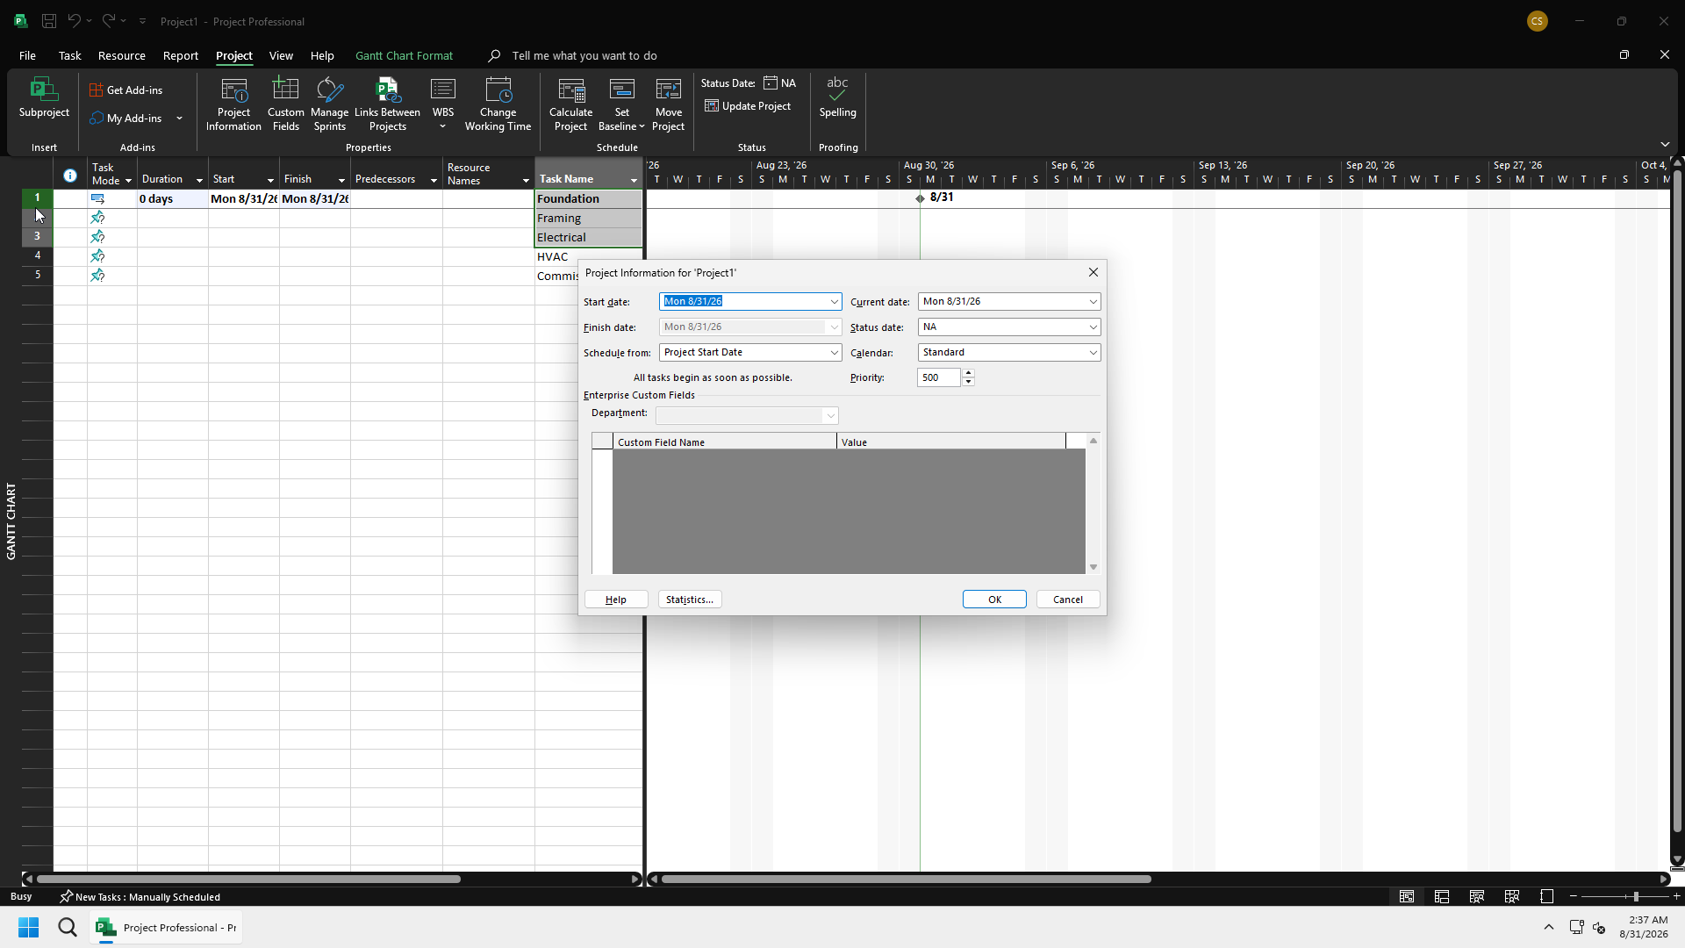Click Tell me what you want to do
1685x948 pixels.
(584, 55)
